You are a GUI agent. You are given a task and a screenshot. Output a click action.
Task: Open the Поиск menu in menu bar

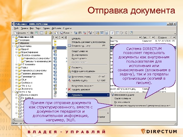[x=38, y=28]
